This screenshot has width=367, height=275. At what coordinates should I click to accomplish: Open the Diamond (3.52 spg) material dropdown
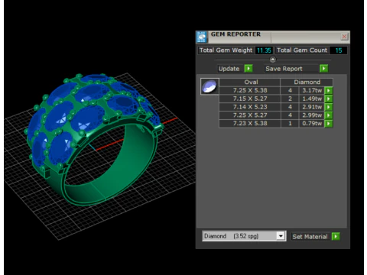(281, 236)
